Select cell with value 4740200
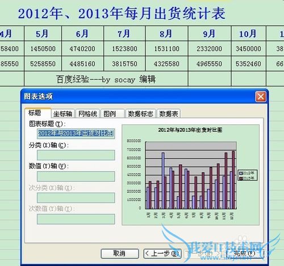This screenshot has height=266, width=284. (x=82, y=49)
